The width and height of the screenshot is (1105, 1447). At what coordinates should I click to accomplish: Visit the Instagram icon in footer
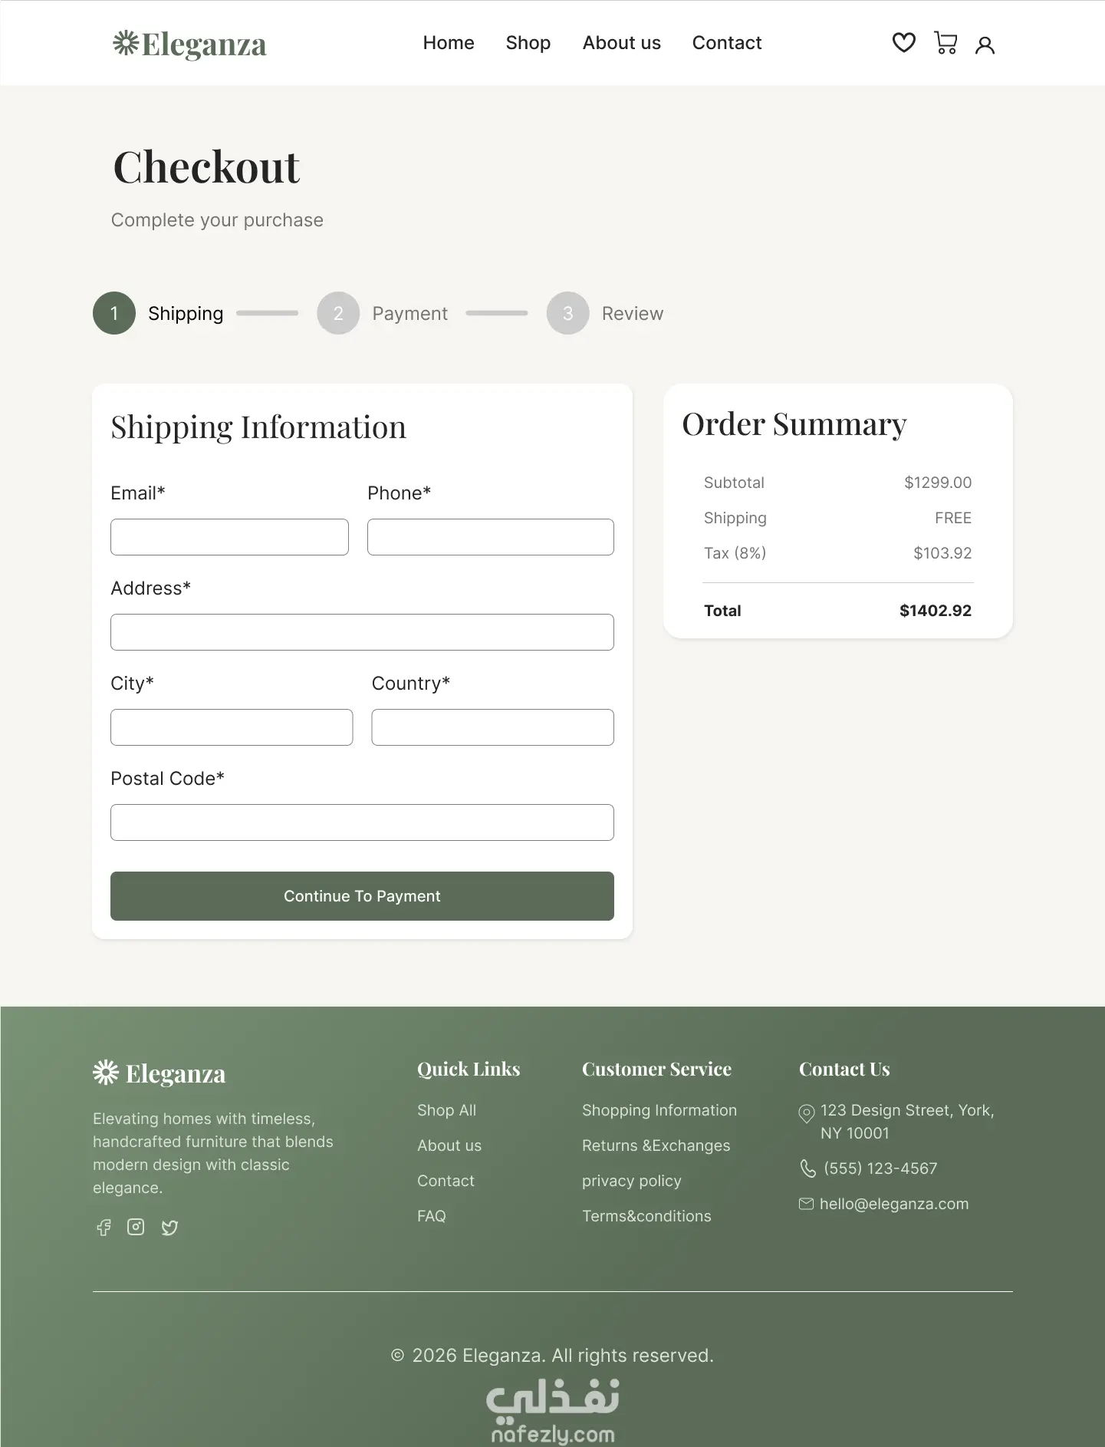(136, 1227)
